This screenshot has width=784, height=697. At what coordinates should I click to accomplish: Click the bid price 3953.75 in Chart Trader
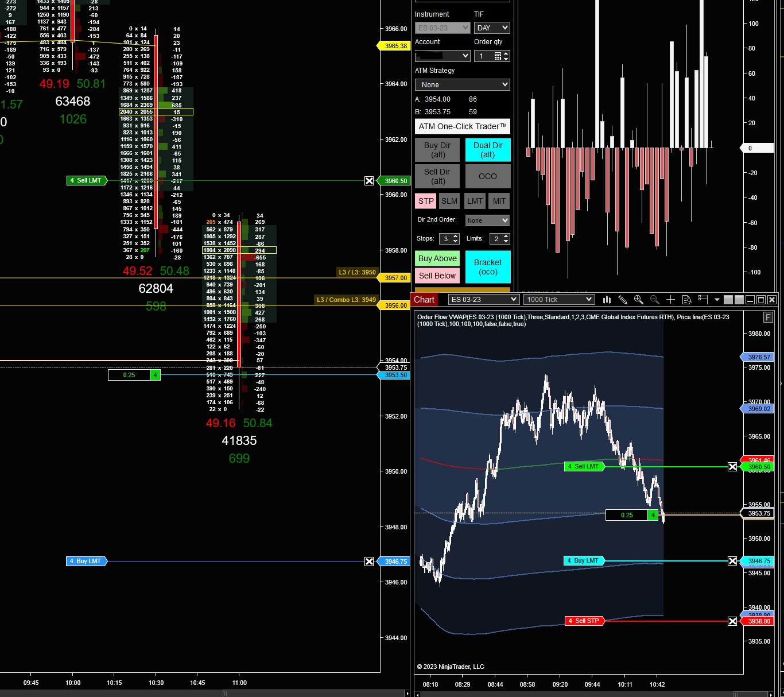[x=437, y=112]
